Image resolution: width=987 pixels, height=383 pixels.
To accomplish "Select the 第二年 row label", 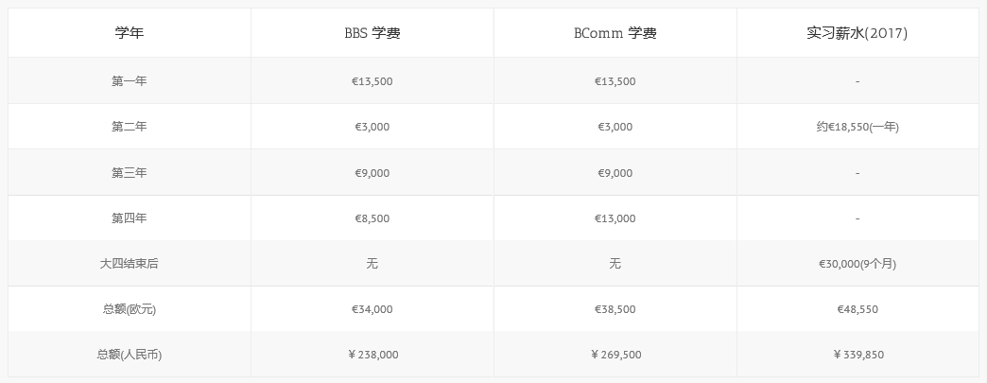I will (129, 127).
